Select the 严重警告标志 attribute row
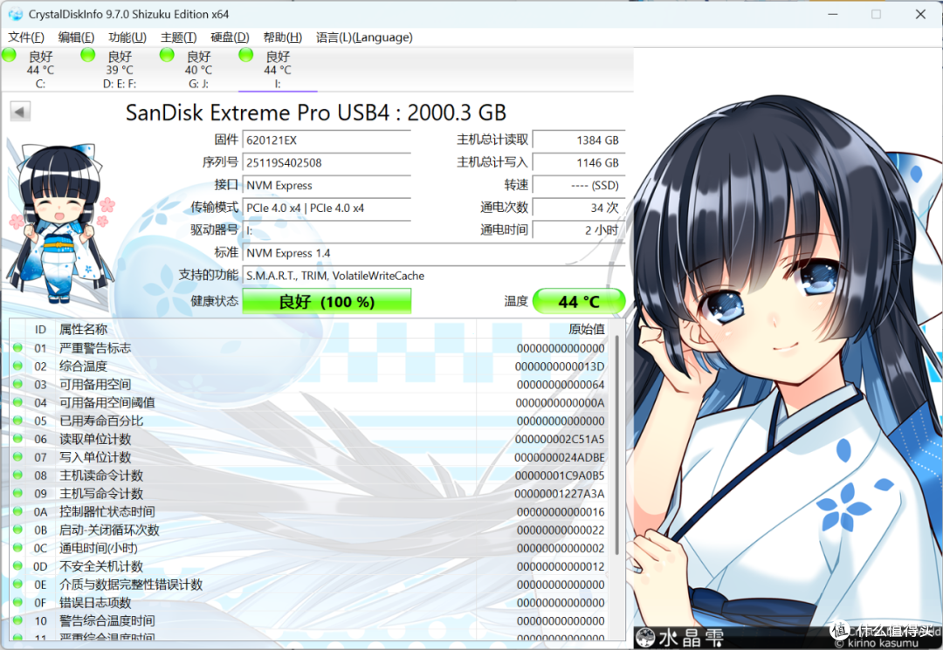The image size is (943, 650). (310, 348)
